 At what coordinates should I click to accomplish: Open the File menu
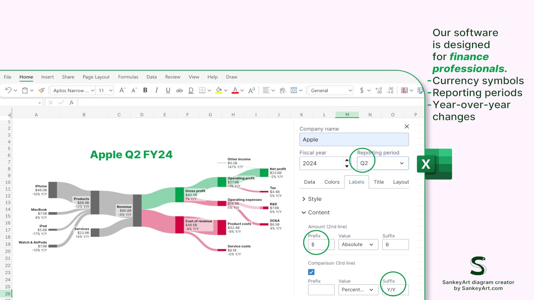[7, 77]
